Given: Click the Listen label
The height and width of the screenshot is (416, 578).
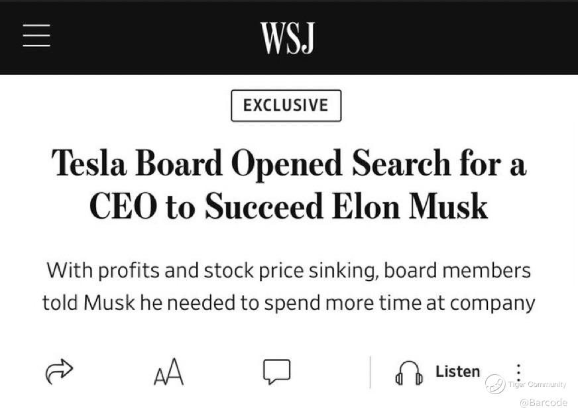Looking at the screenshot, I should coord(457,372).
